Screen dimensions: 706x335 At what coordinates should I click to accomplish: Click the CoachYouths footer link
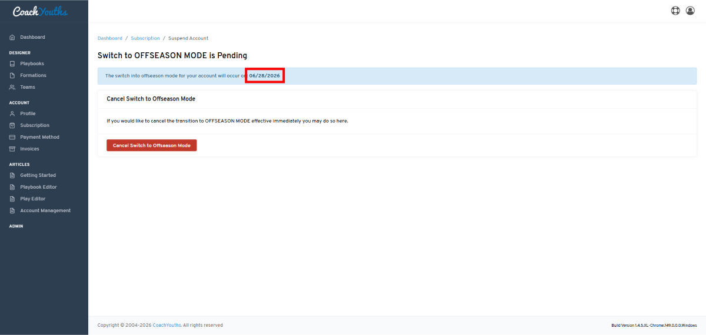(166, 325)
